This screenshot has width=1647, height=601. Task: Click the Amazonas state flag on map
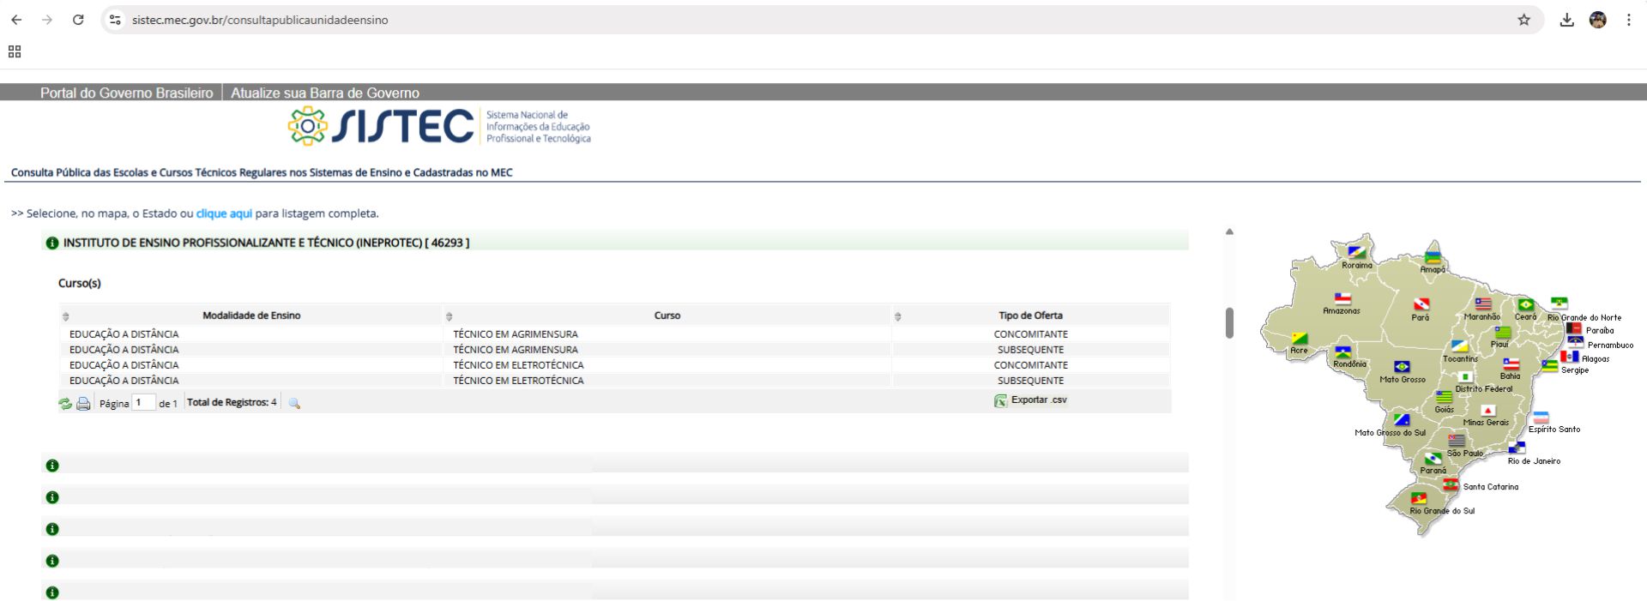[1342, 299]
